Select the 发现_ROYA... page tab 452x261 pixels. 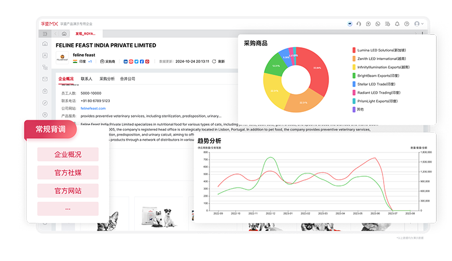pyautogui.click(x=85, y=34)
